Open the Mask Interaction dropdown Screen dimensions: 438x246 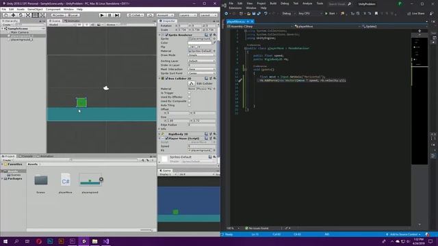pos(201,69)
